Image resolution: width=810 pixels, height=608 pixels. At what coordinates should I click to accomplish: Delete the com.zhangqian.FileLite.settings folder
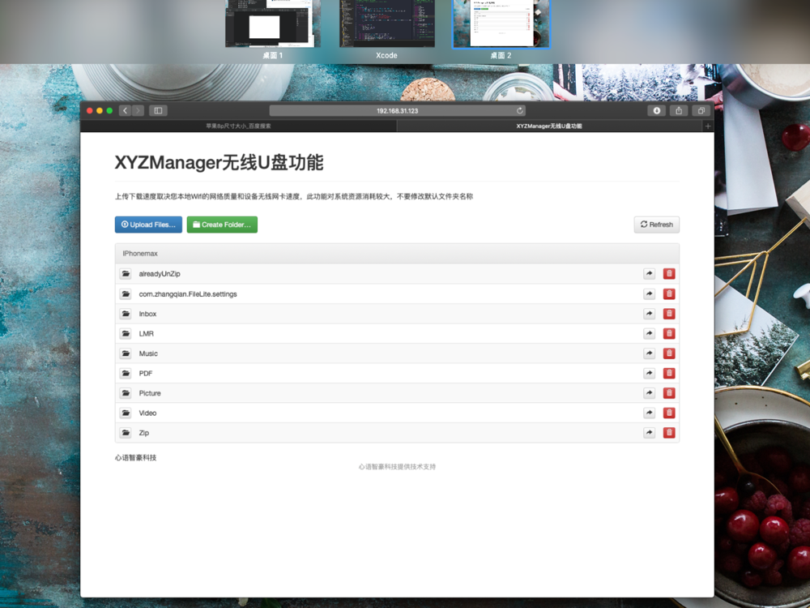click(x=669, y=293)
